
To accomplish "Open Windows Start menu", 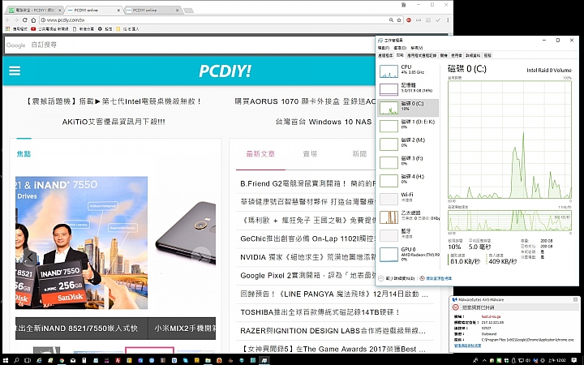I will tap(6, 360).
